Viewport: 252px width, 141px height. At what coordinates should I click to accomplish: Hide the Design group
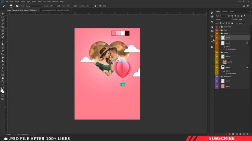[217, 33]
